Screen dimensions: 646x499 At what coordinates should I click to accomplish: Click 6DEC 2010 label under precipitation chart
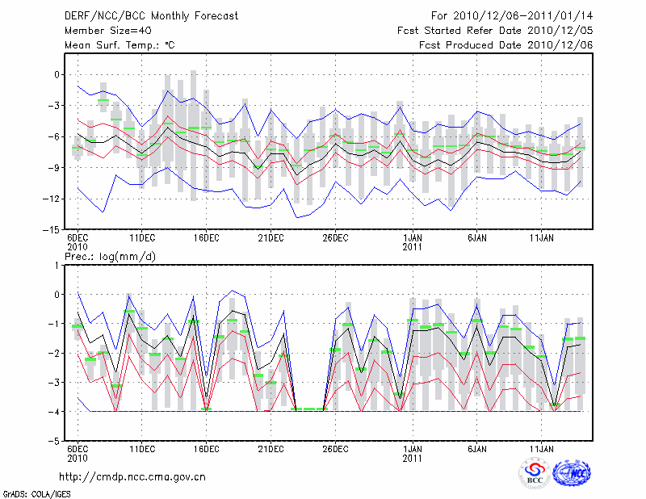[77, 453]
